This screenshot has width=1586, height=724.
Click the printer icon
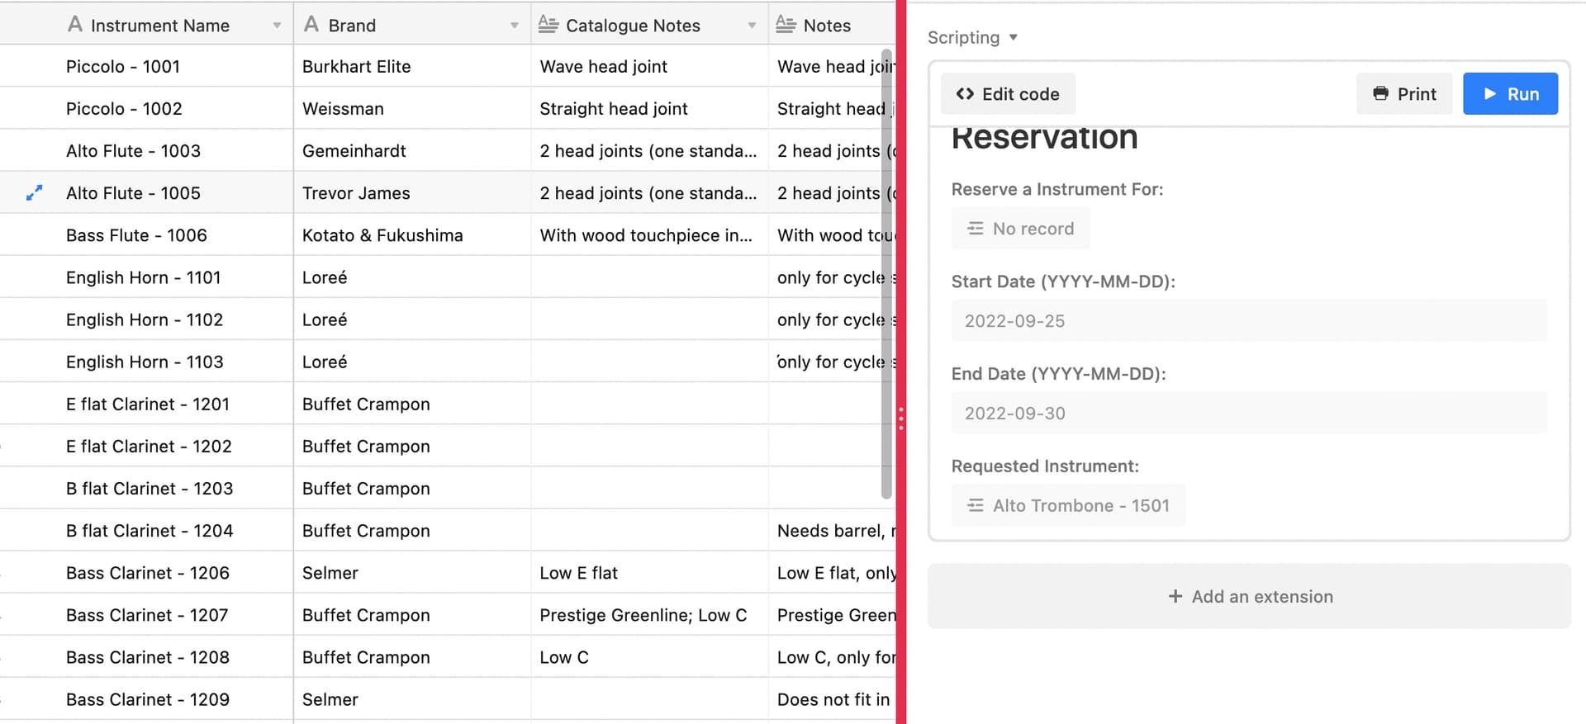coord(1380,93)
